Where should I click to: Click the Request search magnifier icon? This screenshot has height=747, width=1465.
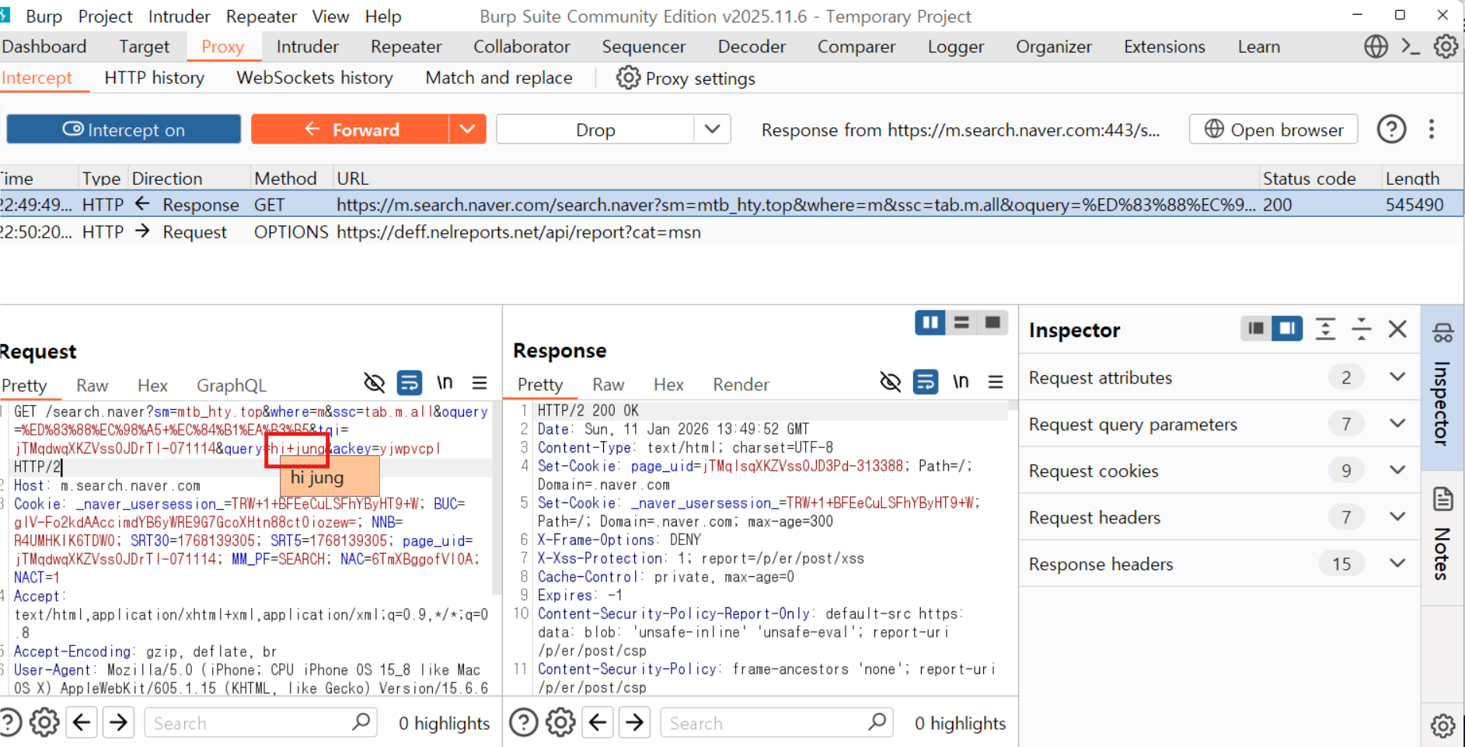click(x=361, y=722)
